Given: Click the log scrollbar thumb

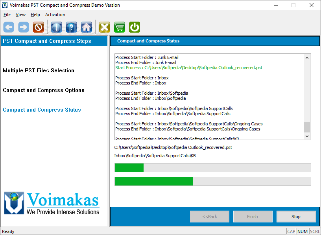Looking at the screenshot, I should point(307,127).
